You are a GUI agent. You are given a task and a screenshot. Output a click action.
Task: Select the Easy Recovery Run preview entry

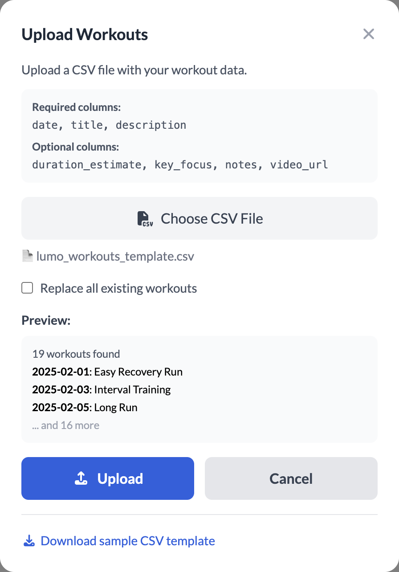pos(107,372)
